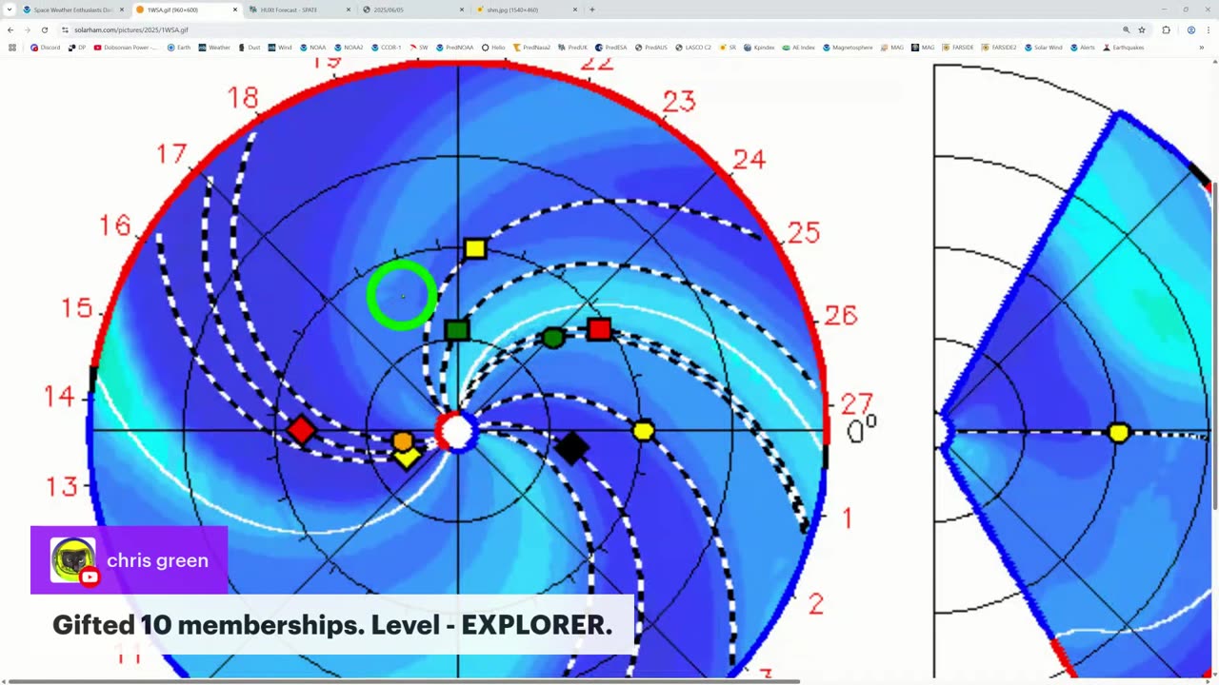The height and width of the screenshot is (685, 1219).
Task: Open the Solar Wind bookmark
Action: coord(1043,47)
